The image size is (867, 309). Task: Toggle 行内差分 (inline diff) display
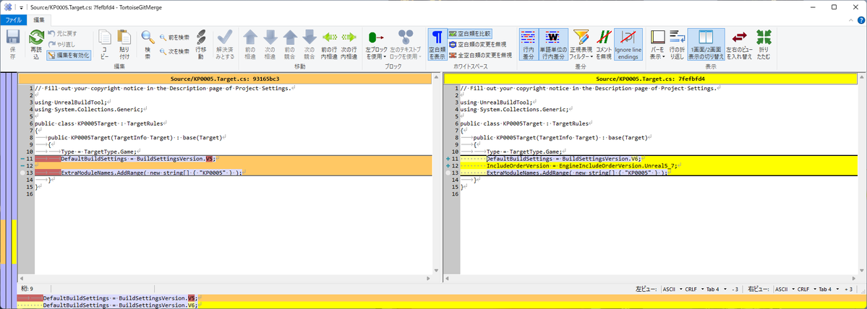(528, 43)
